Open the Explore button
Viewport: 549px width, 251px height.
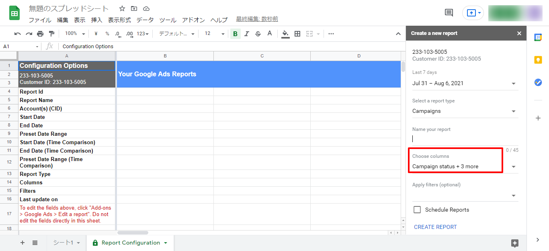pyautogui.click(x=515, y=243)
